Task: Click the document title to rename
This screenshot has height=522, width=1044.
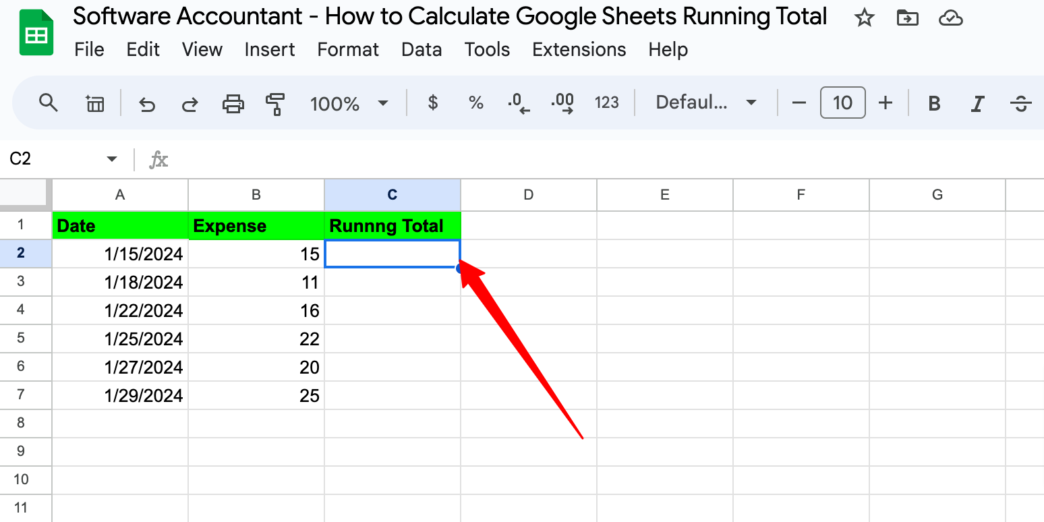Action: pos(450,17)
